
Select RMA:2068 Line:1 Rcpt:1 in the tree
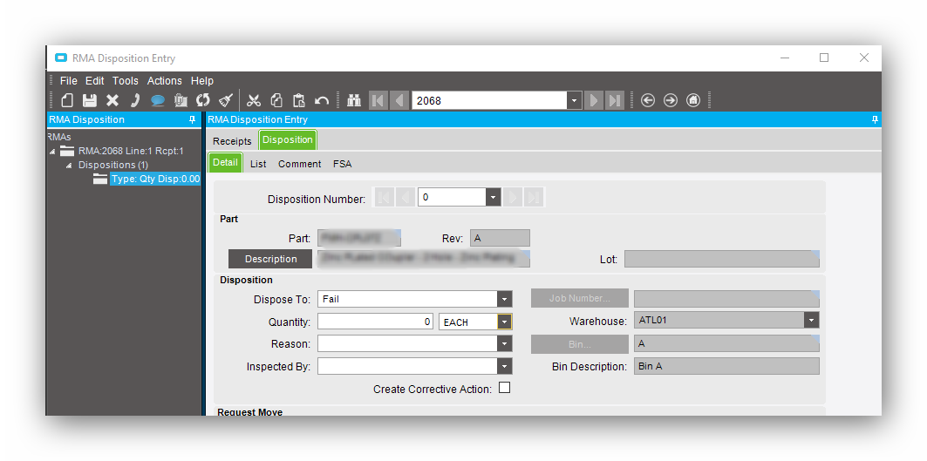[x=131, y=152]
